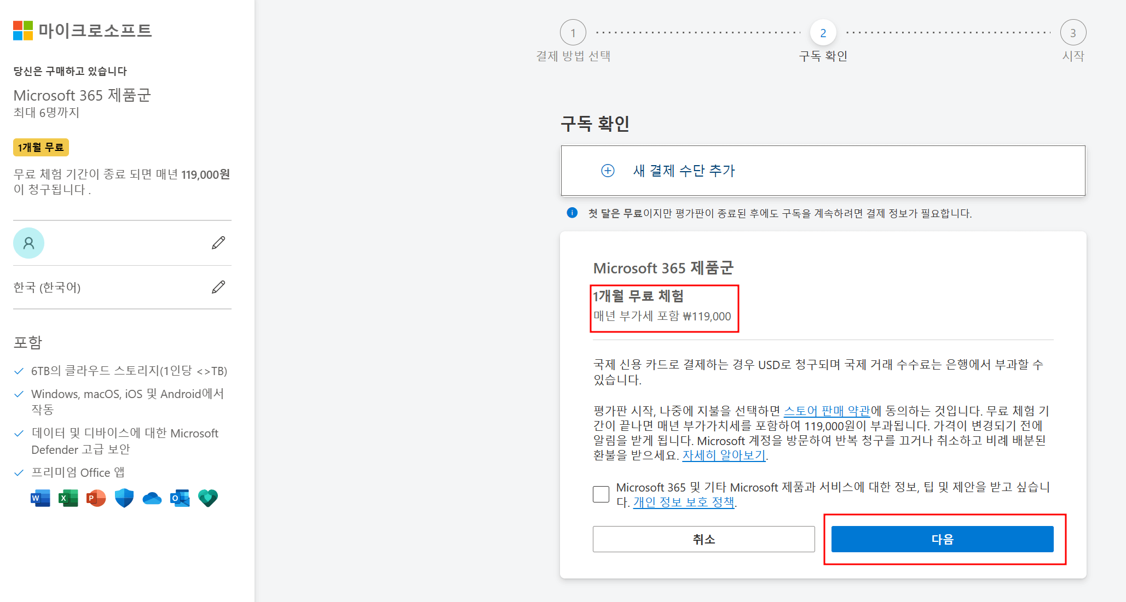
Task: Open the 개인 정보 보호 정책 link
Action: 684,502
